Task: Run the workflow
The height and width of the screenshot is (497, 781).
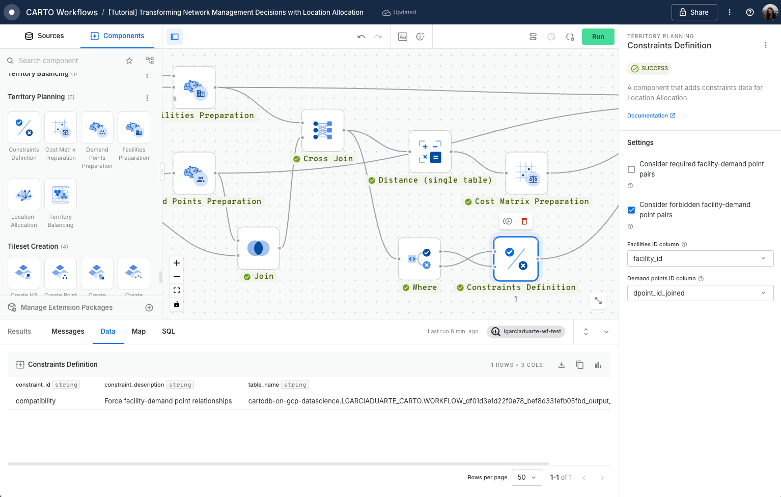Action: [x=598, y=37]
